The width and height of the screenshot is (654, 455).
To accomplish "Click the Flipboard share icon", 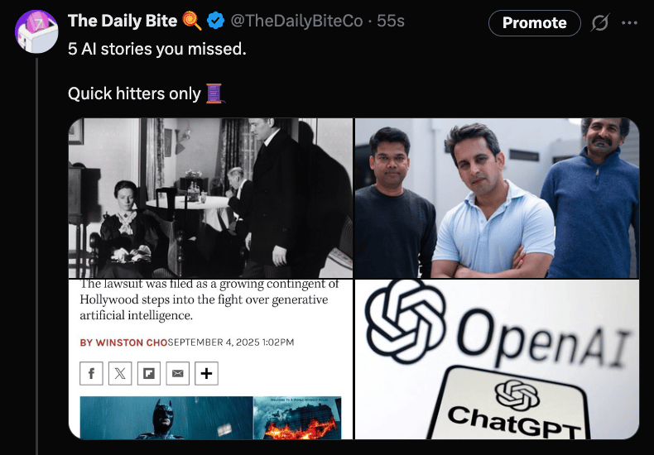I will [x=149, y=373].
